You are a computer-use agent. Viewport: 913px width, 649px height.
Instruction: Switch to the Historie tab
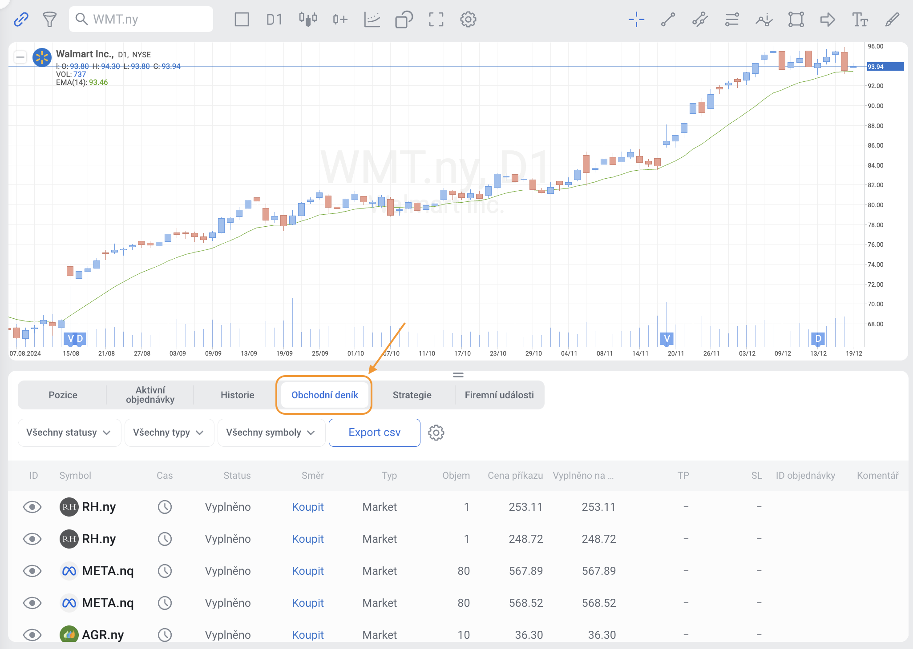coord(237,395)
